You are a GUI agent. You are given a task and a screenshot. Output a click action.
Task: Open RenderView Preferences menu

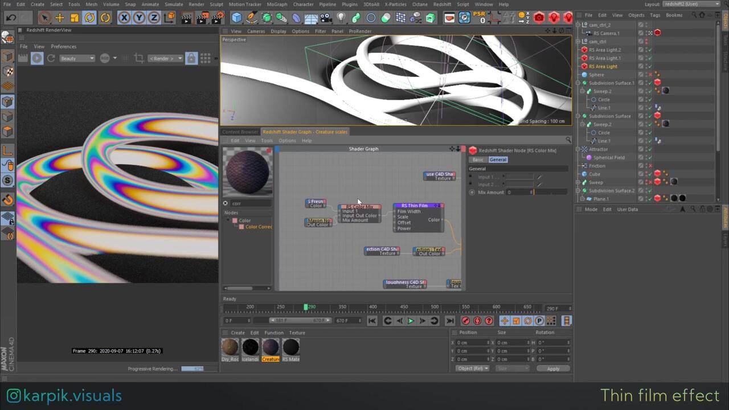(63, 46)
